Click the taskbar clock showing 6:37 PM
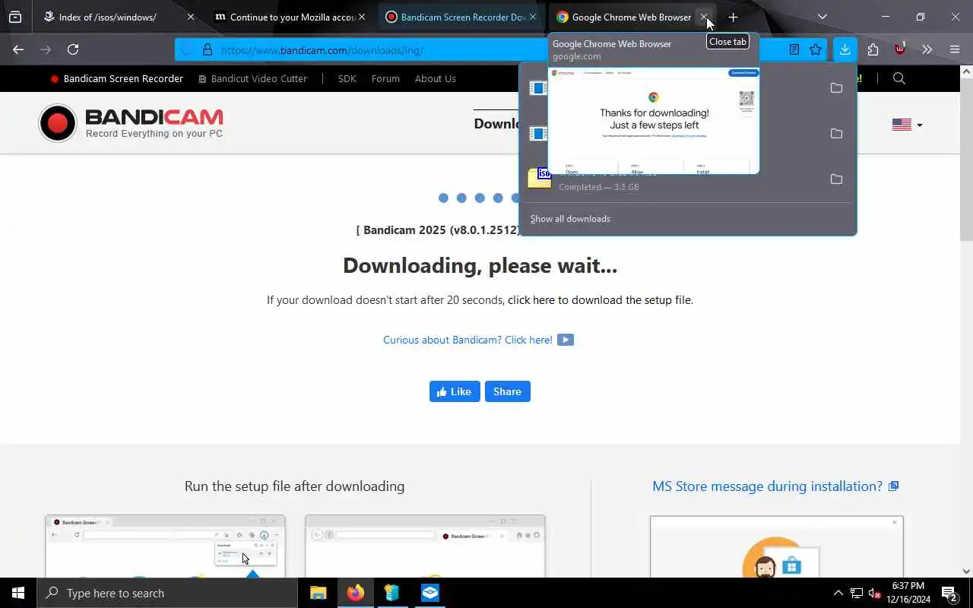Screen dimensions: 973x608 tap(907, 593)
